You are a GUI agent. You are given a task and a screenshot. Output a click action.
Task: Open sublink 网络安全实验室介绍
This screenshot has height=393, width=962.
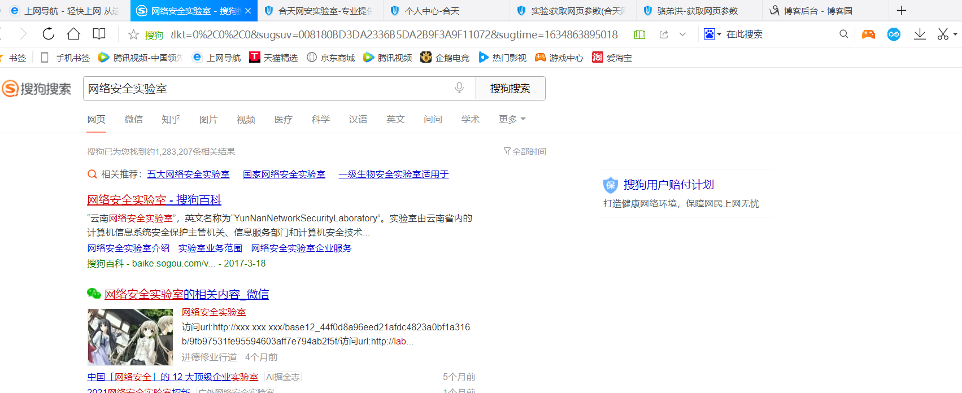click(128, 248)
